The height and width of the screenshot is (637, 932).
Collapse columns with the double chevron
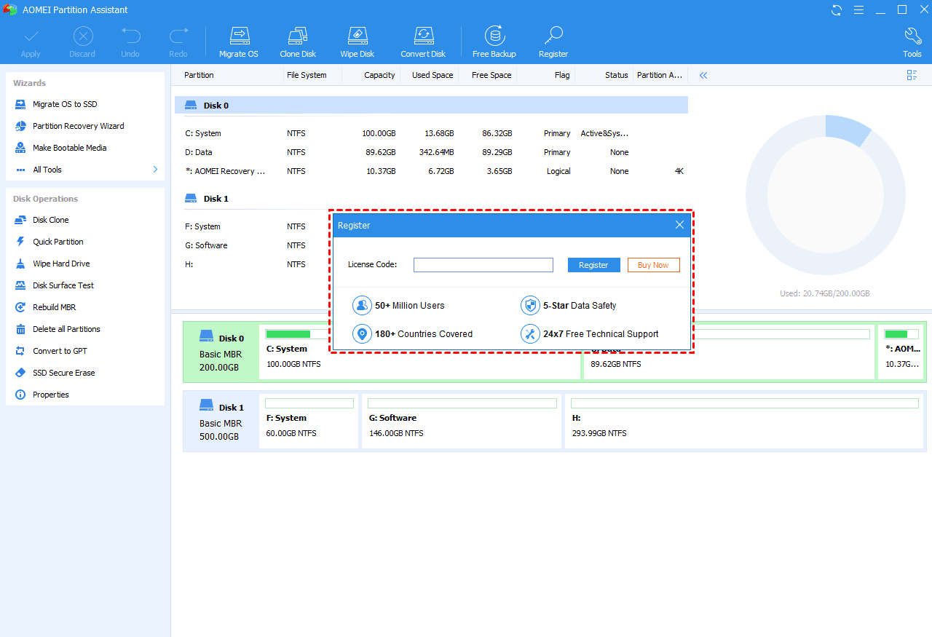(703, 75)
